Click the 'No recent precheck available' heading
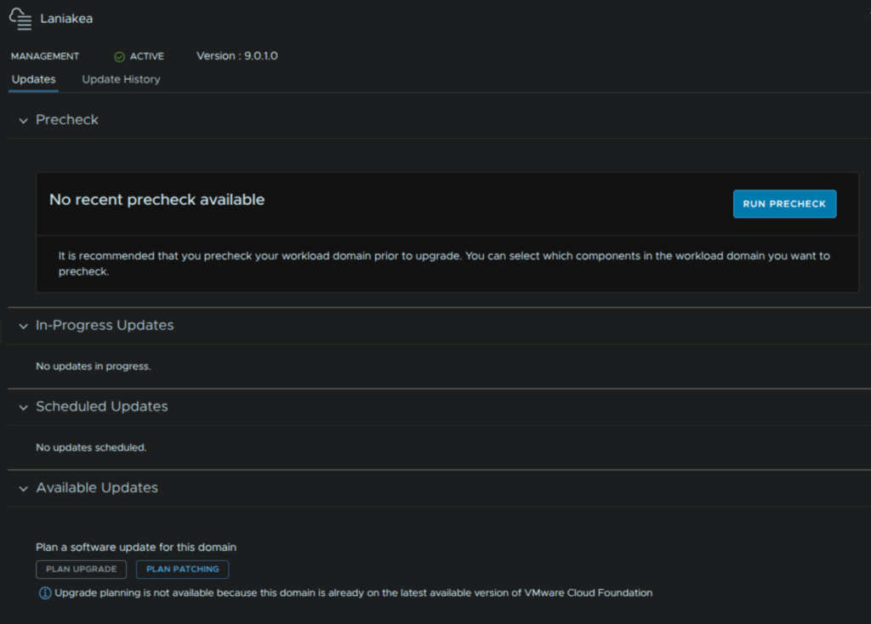This screenshot has height=624, width=871. (157, 200)
